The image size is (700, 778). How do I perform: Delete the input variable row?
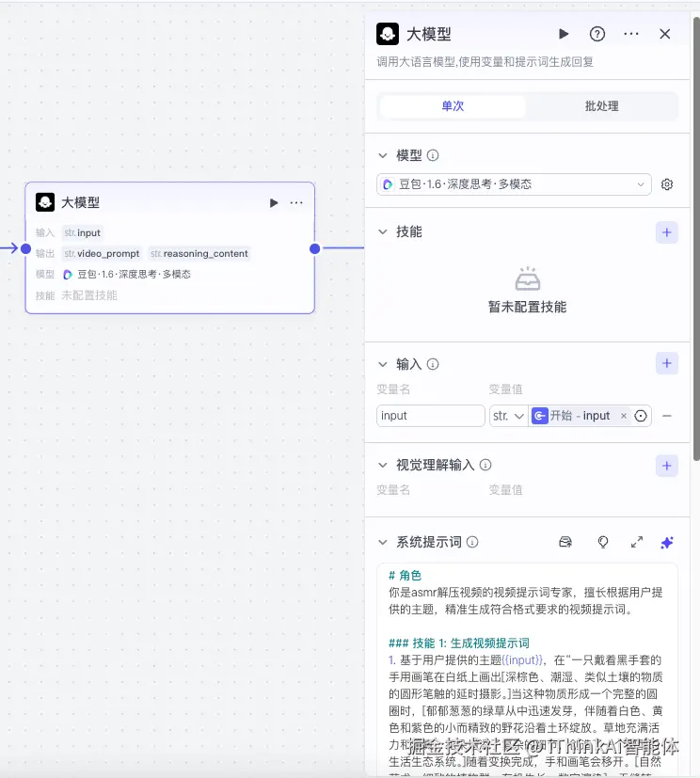pos(667,416)
